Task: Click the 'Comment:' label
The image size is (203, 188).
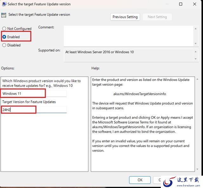Action: pyautogui.click(x=46, y=27)
